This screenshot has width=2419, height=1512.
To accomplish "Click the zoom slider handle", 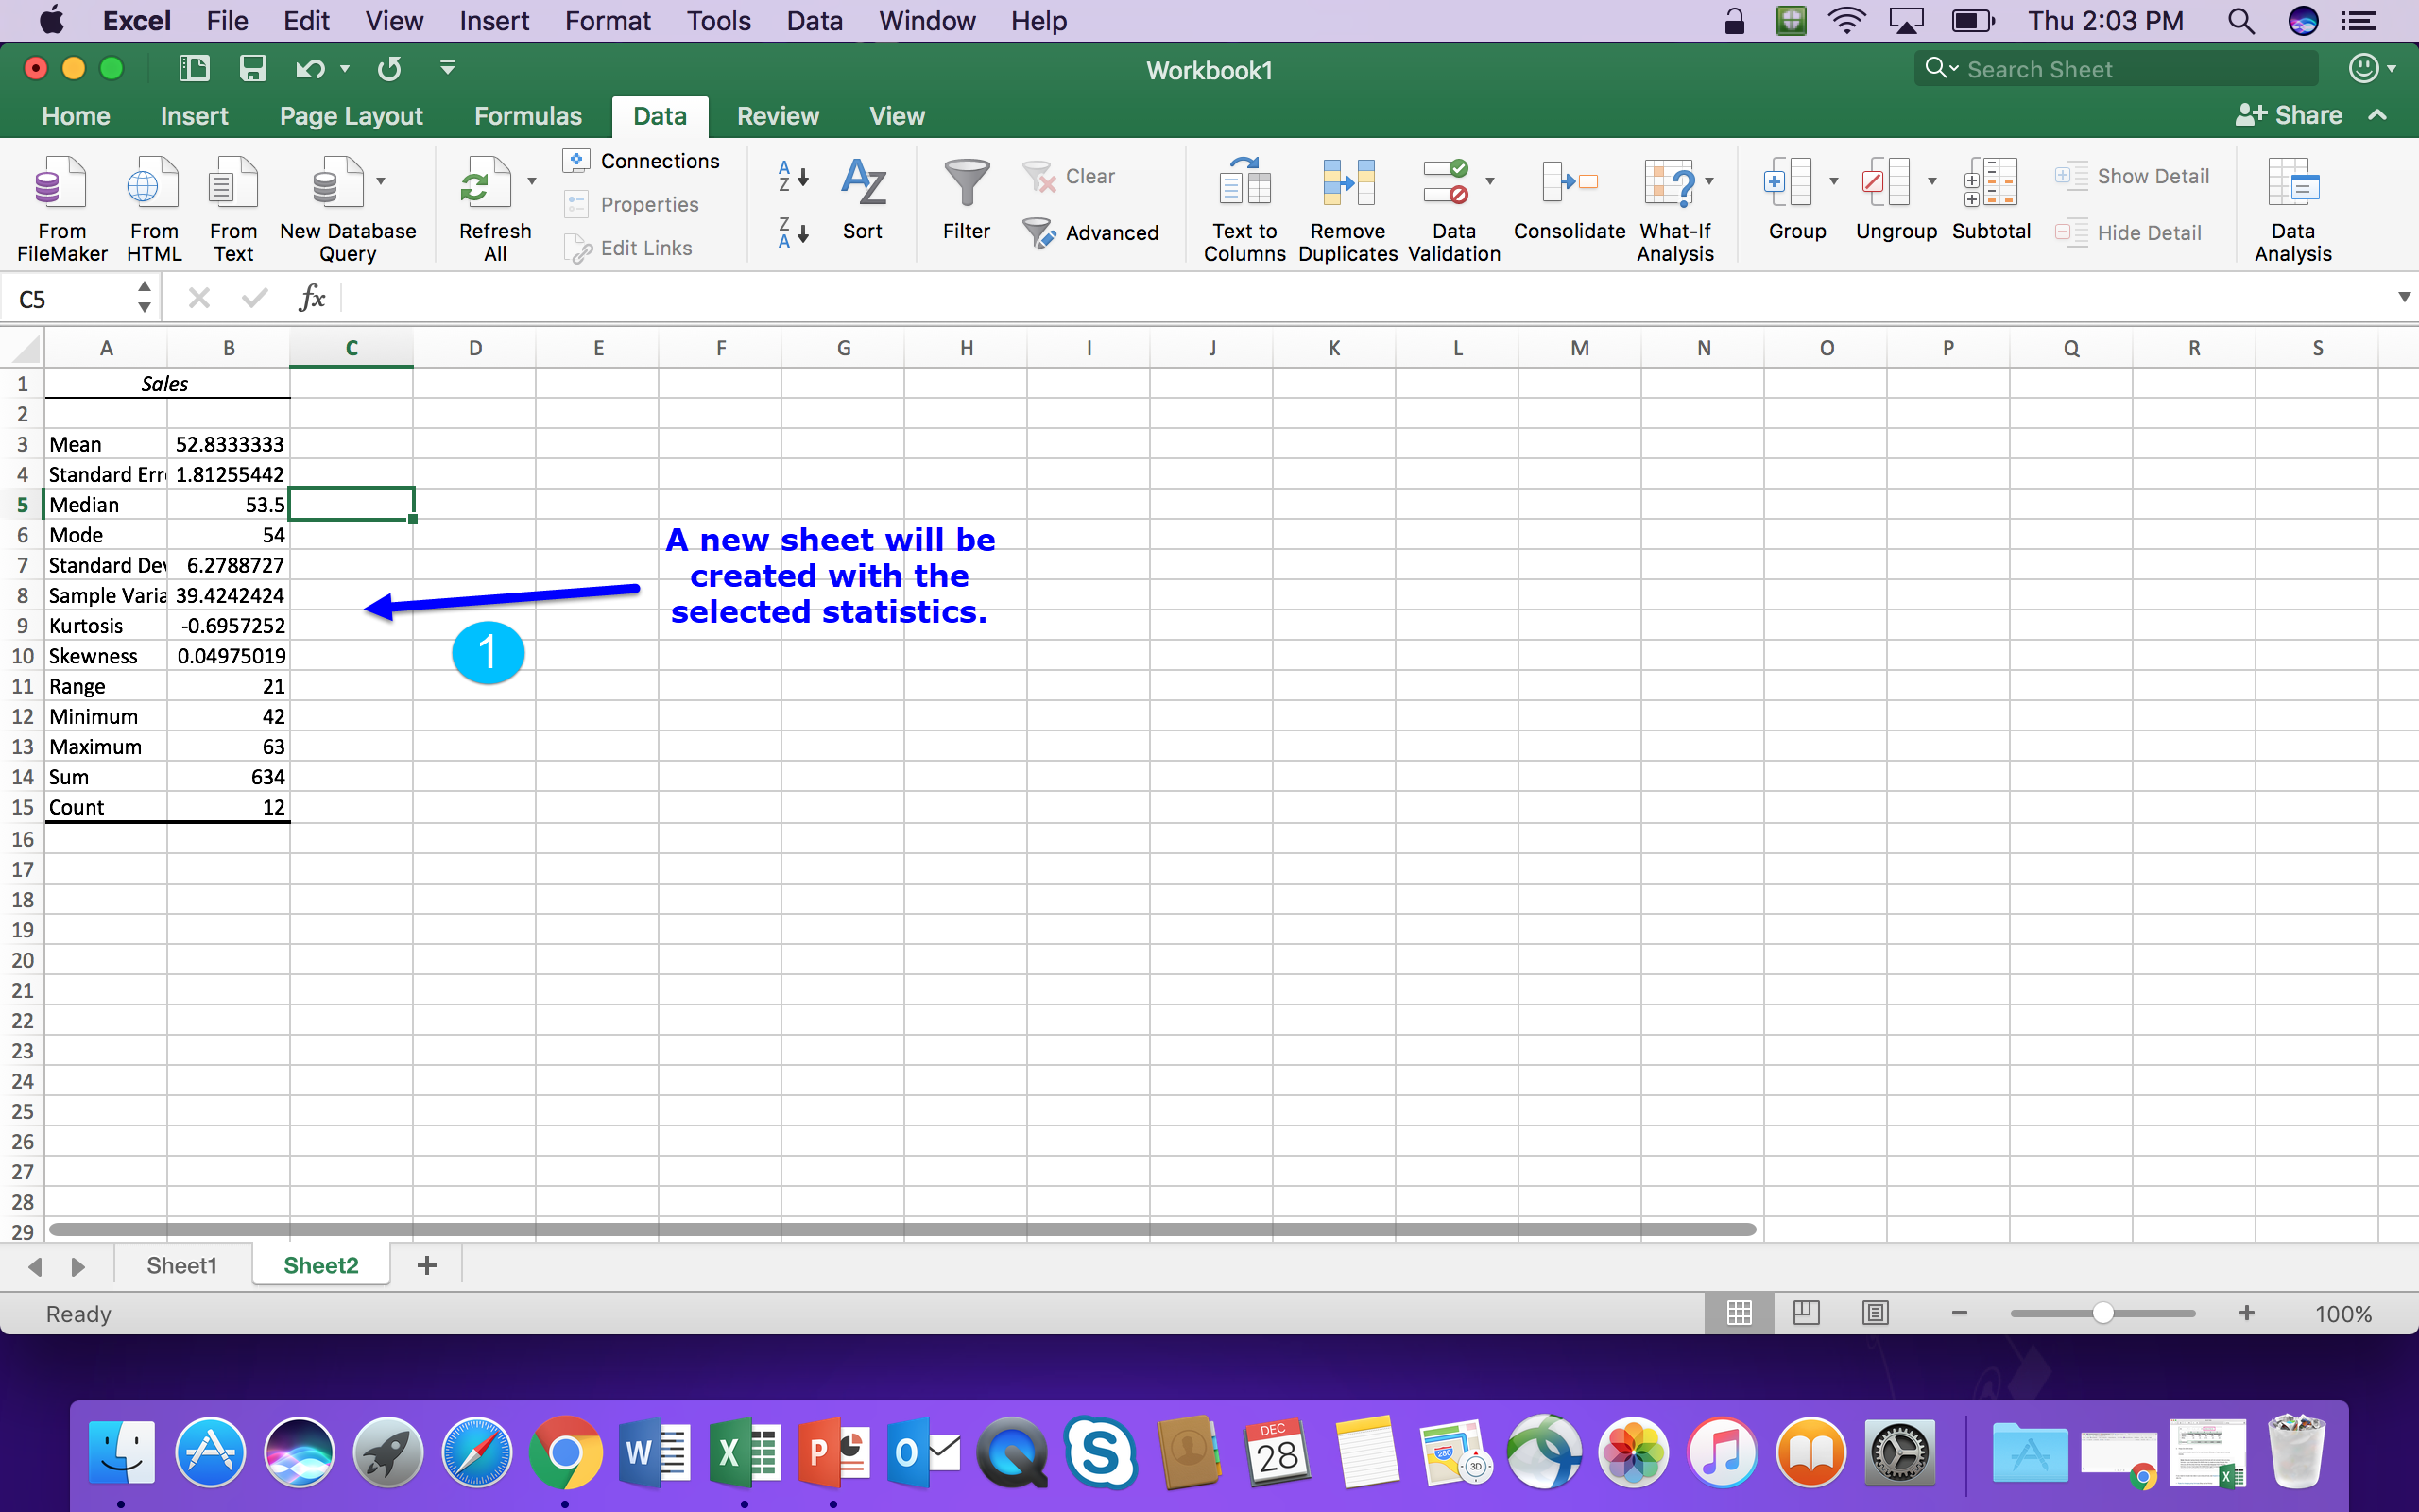I will pos(2103,1313).
